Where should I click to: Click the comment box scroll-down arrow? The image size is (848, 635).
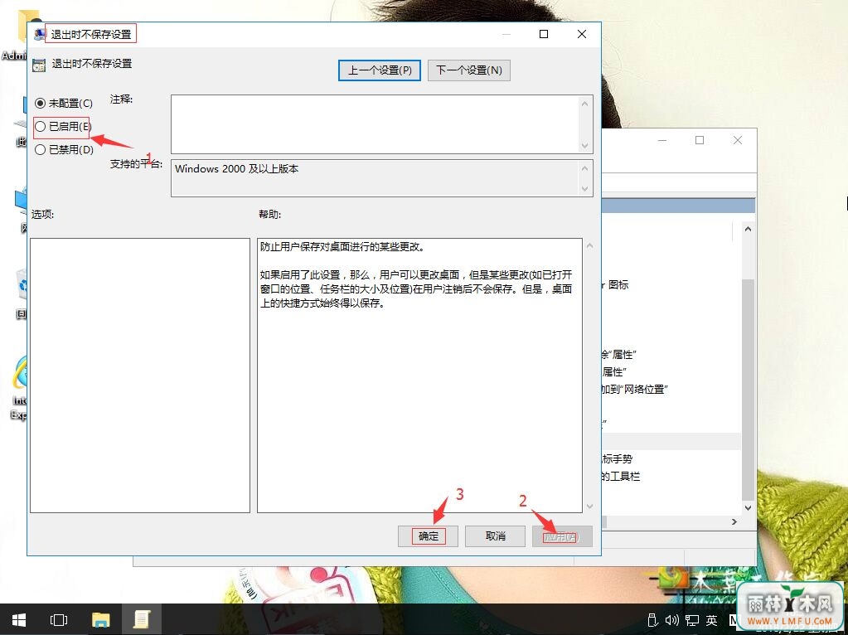point(584,146)
